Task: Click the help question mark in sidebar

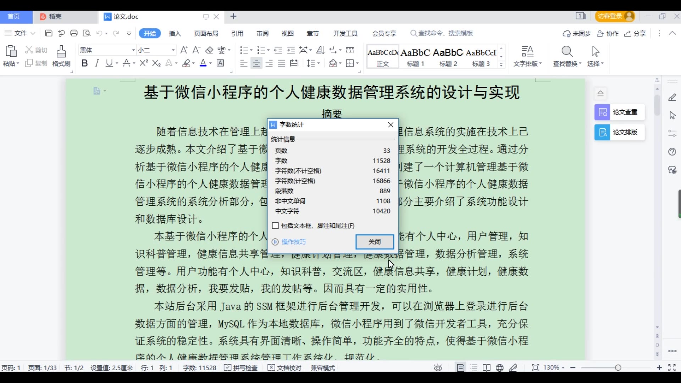Action: 672,152
